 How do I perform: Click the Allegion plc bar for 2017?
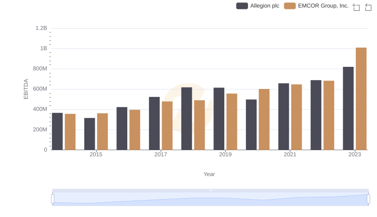point(155,123)
